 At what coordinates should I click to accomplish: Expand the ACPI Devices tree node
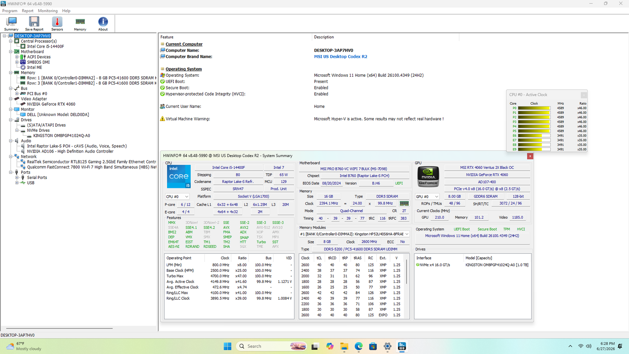17,57
